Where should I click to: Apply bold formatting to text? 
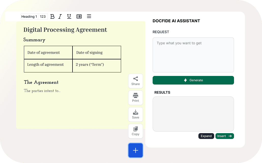(52, 16)
